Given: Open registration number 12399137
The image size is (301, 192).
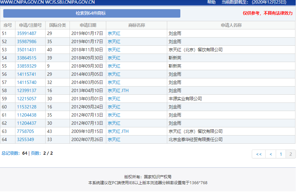Looking at the screenshot, I should [x=27, y=90].
